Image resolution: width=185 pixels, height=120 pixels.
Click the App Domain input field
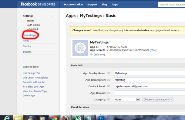[150, 93]
